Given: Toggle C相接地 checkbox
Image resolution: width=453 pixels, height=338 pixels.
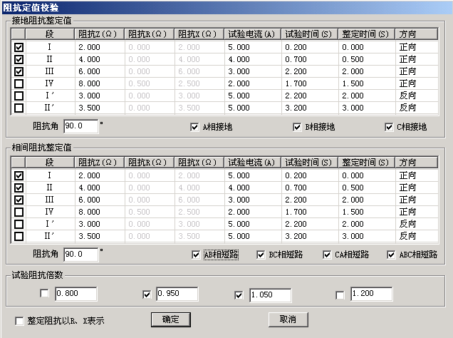Looking at the screenshot, I should [x=389, y=127].
